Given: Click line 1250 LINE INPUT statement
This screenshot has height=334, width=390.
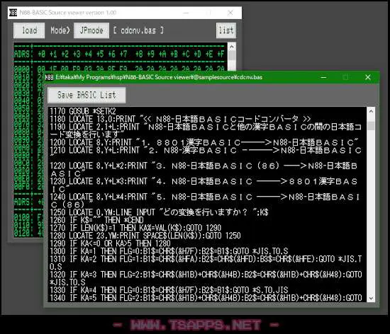Looking at the screenshot, I should click(159, 212).
